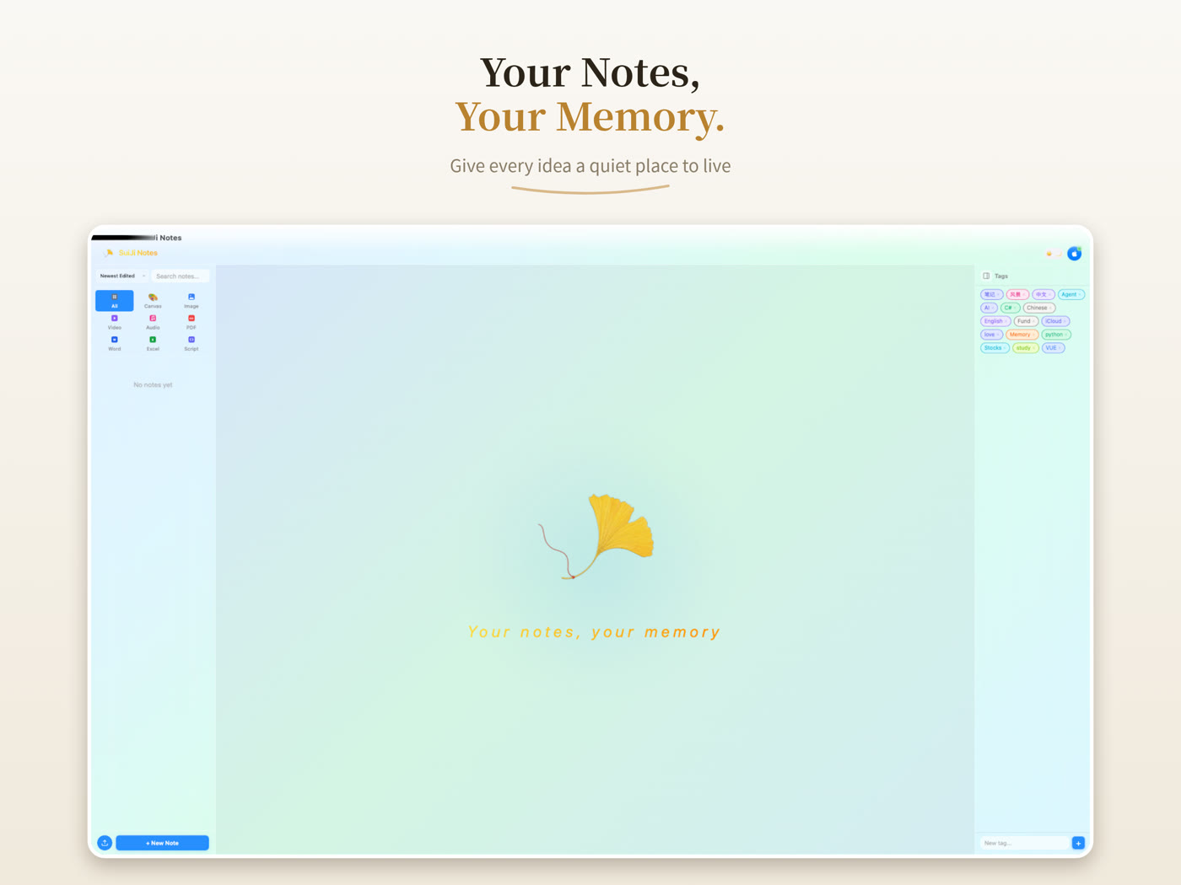
Task: Focus the Search notes field
Action: click(x=181, y=276)
